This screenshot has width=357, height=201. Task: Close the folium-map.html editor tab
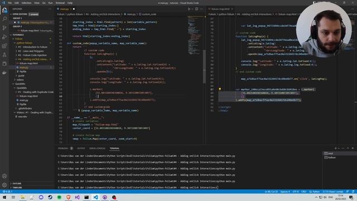[x=232, y=9]
